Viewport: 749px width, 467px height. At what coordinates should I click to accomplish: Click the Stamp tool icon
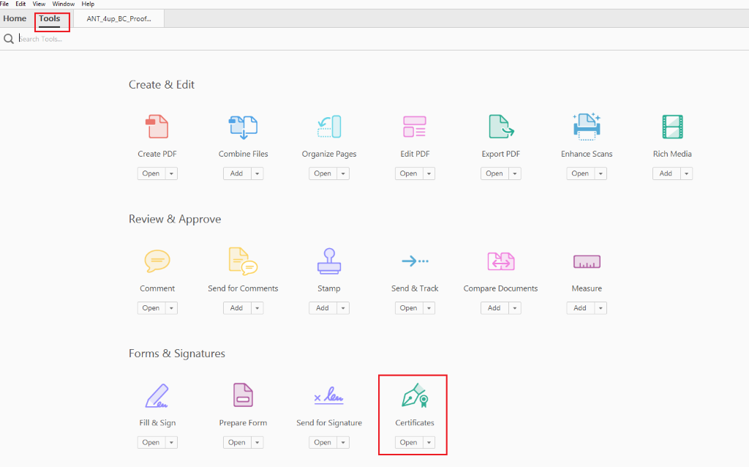(x=329, y=261)
